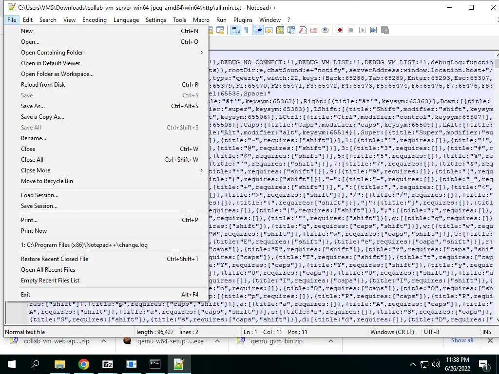This screenshot has height=374, width=499.
Task: Open the Document List icon
Action: 291,30
